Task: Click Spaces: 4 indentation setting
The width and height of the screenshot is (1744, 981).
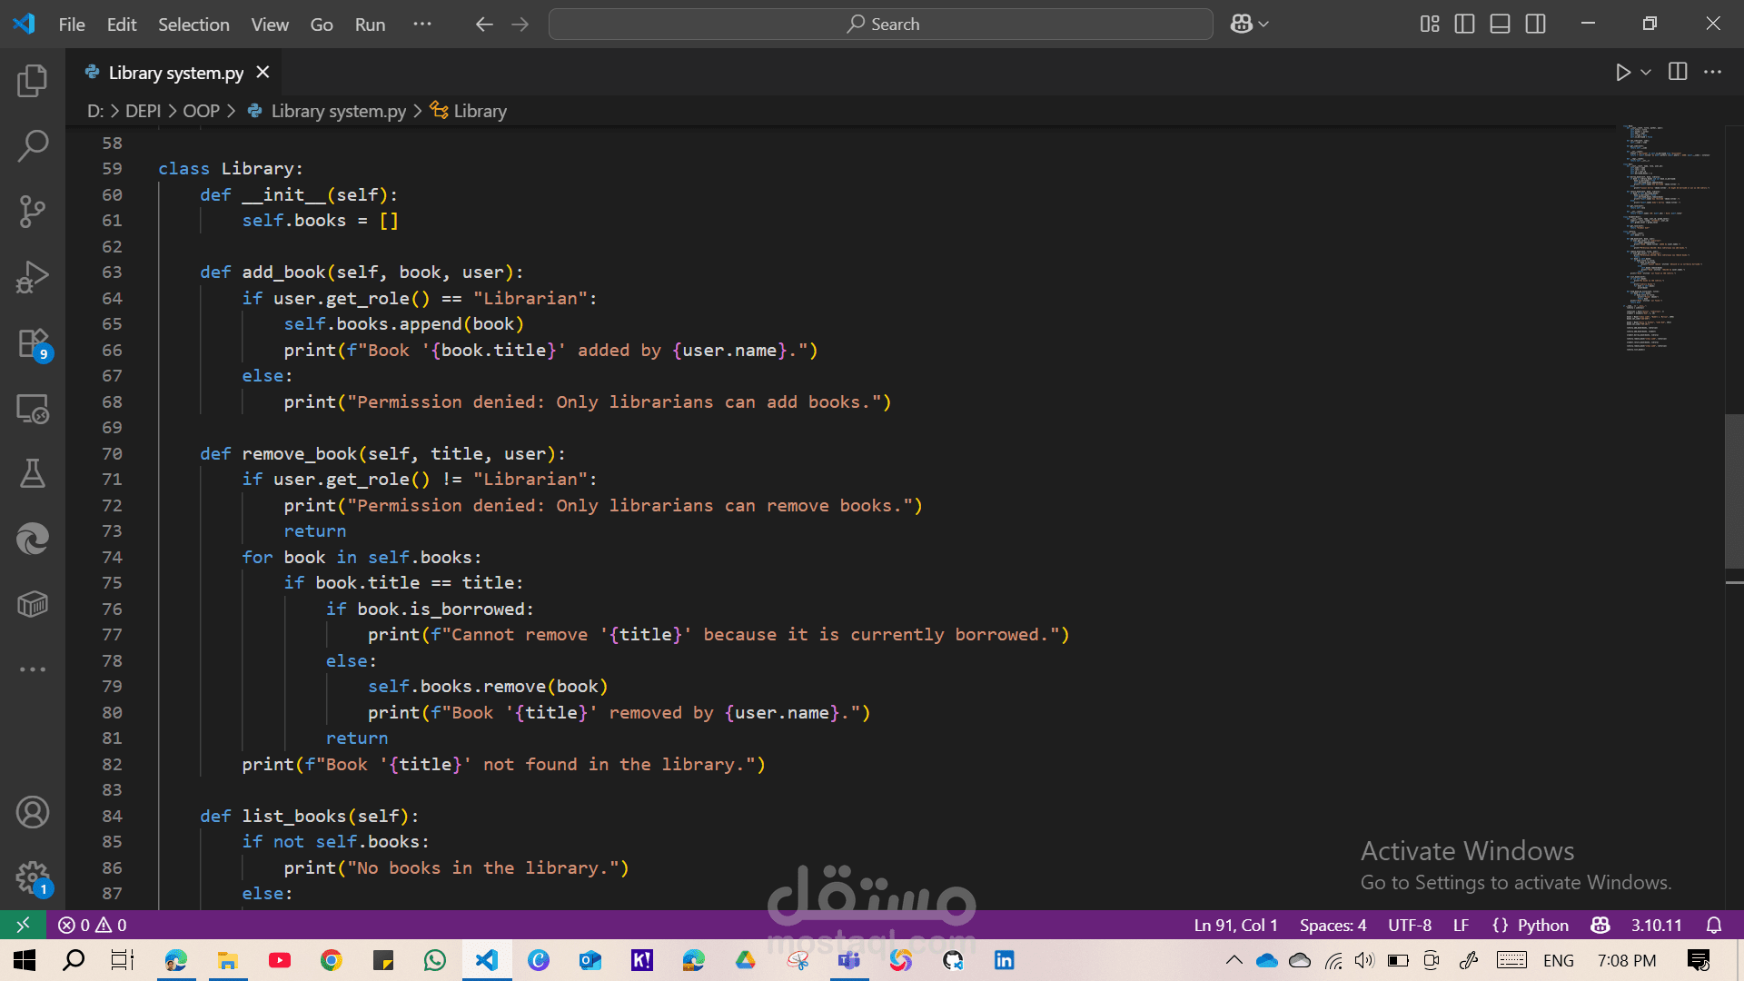Action: pyautogui.click(x=1333, y=925)
